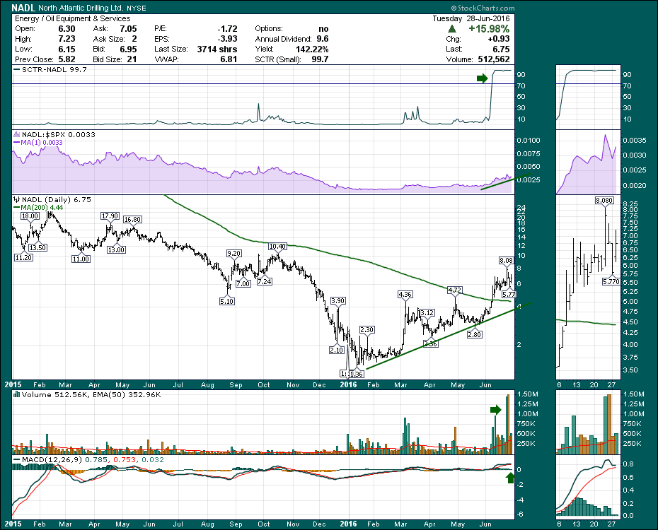The height and width of the screenshot is (530, 658).
Task: Click the green right-pointing arrow in the SCTR panel
Action: [x=483, y=78]
